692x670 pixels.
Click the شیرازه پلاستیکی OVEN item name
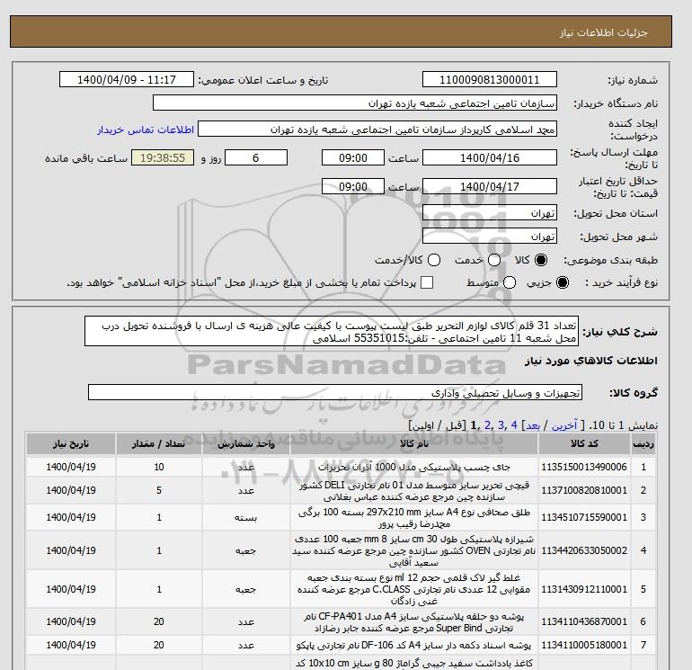click(414, 550)
